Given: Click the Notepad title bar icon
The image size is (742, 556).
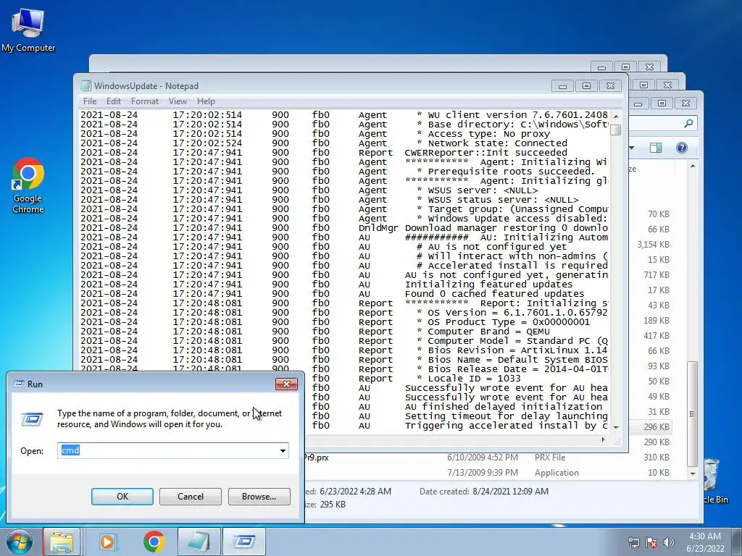Looking at the screenshot, I should (86, 85).
